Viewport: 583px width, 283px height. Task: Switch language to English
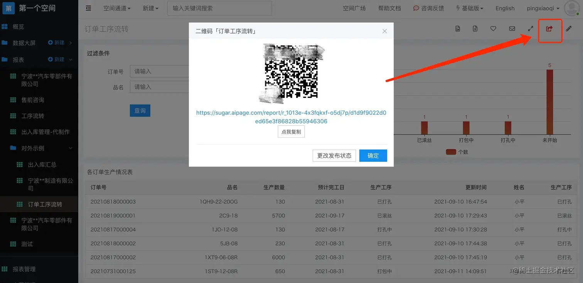click(505, 8)
